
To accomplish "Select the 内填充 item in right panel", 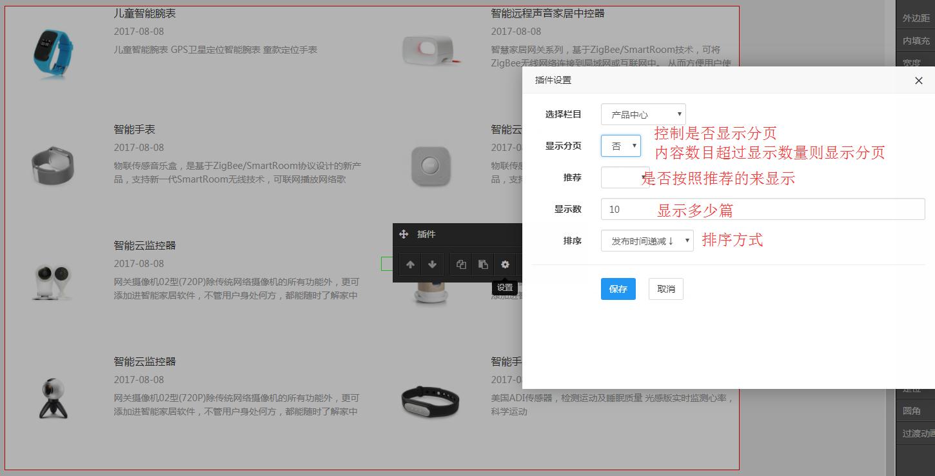I will [x=916, y=41].
